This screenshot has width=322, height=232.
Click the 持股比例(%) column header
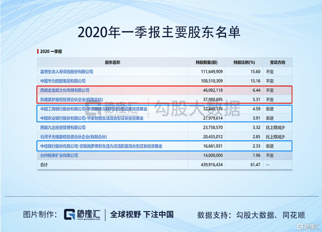244,62
